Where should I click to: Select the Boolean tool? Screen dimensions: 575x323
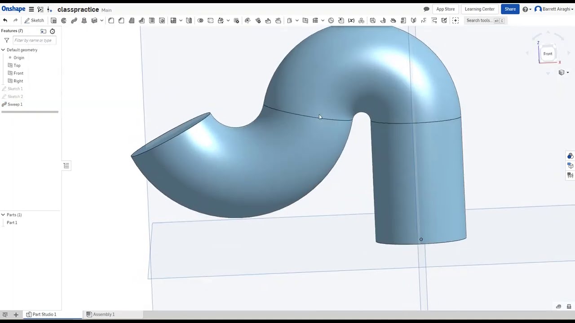click(200, 21)
